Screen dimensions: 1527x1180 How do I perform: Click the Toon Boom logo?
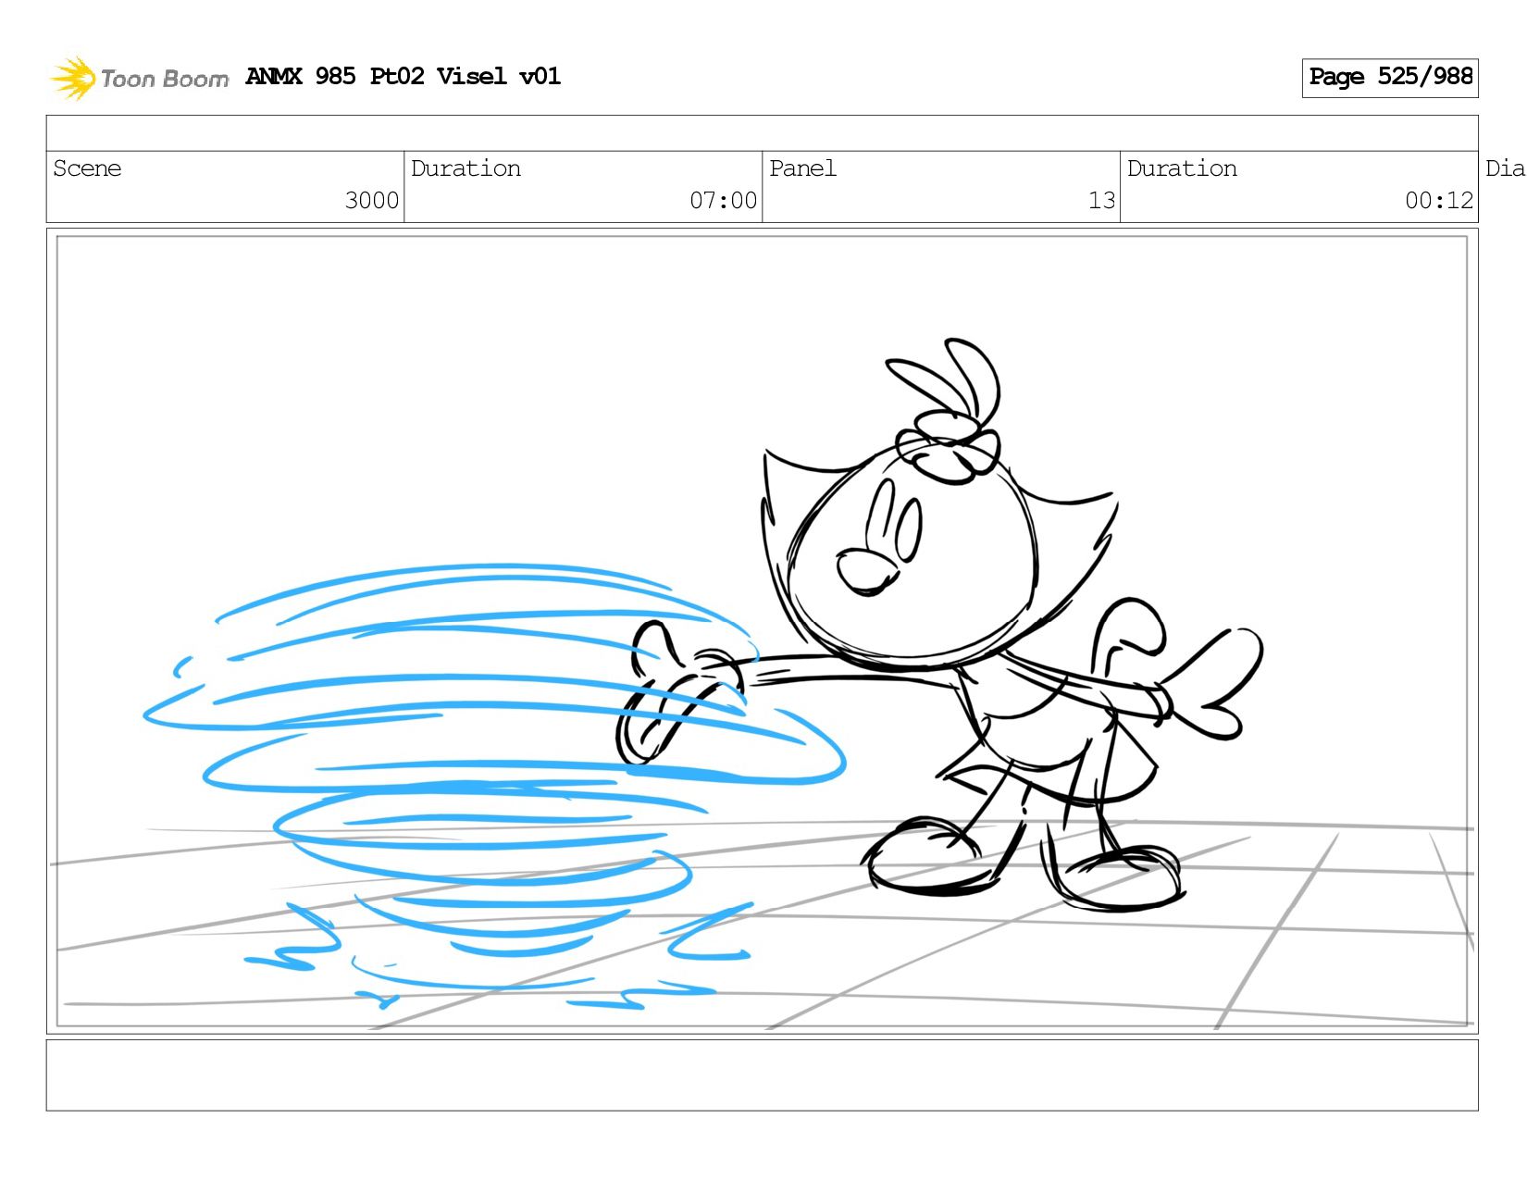coord(139,78)
